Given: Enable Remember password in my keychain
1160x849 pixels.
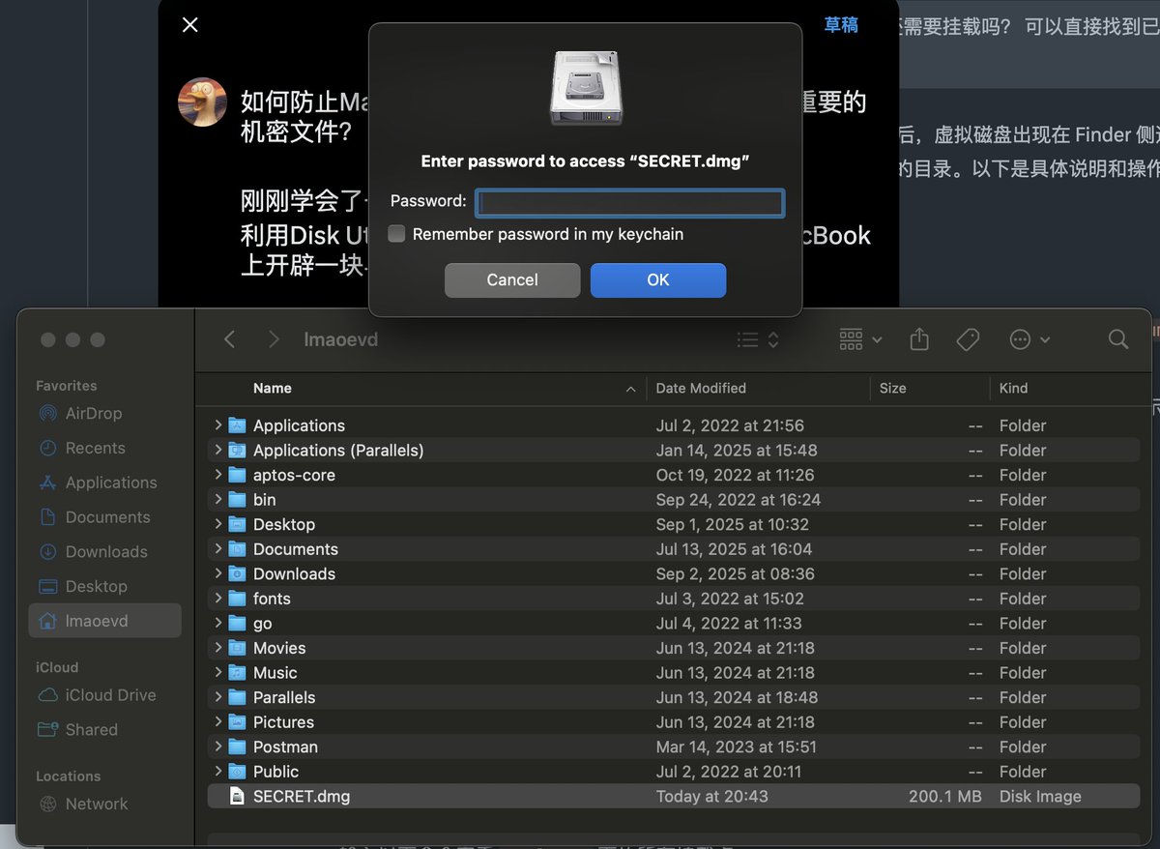Looking at the screenshot, I should [396, 234].
